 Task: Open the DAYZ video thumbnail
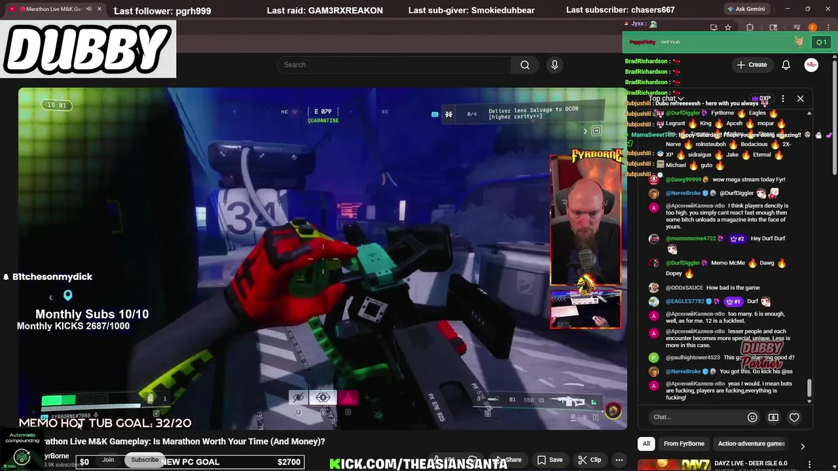[x=676, y=464]
